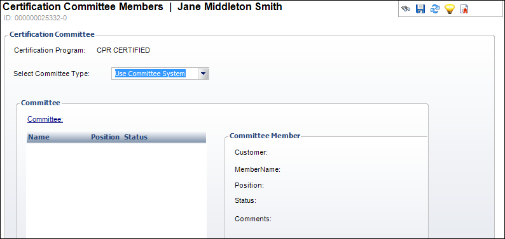Open the underlined Committee: link

coord(45,119)
